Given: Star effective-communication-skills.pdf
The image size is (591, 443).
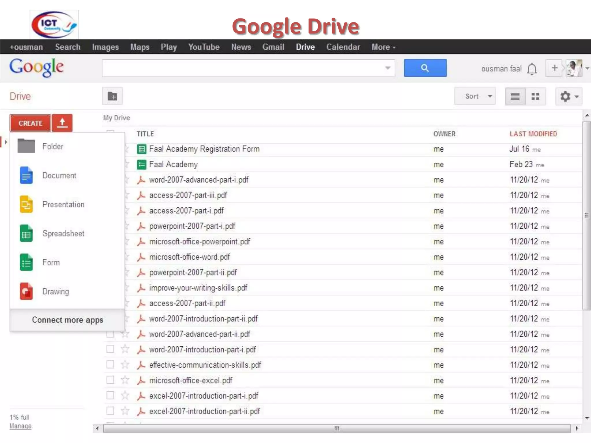Looking at the screenshot, I should (125, 365).
